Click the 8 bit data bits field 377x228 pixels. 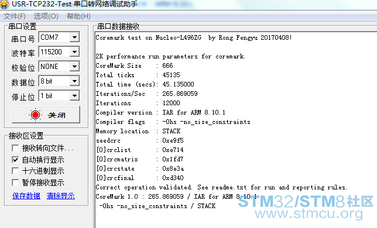(x=59, y=81)
